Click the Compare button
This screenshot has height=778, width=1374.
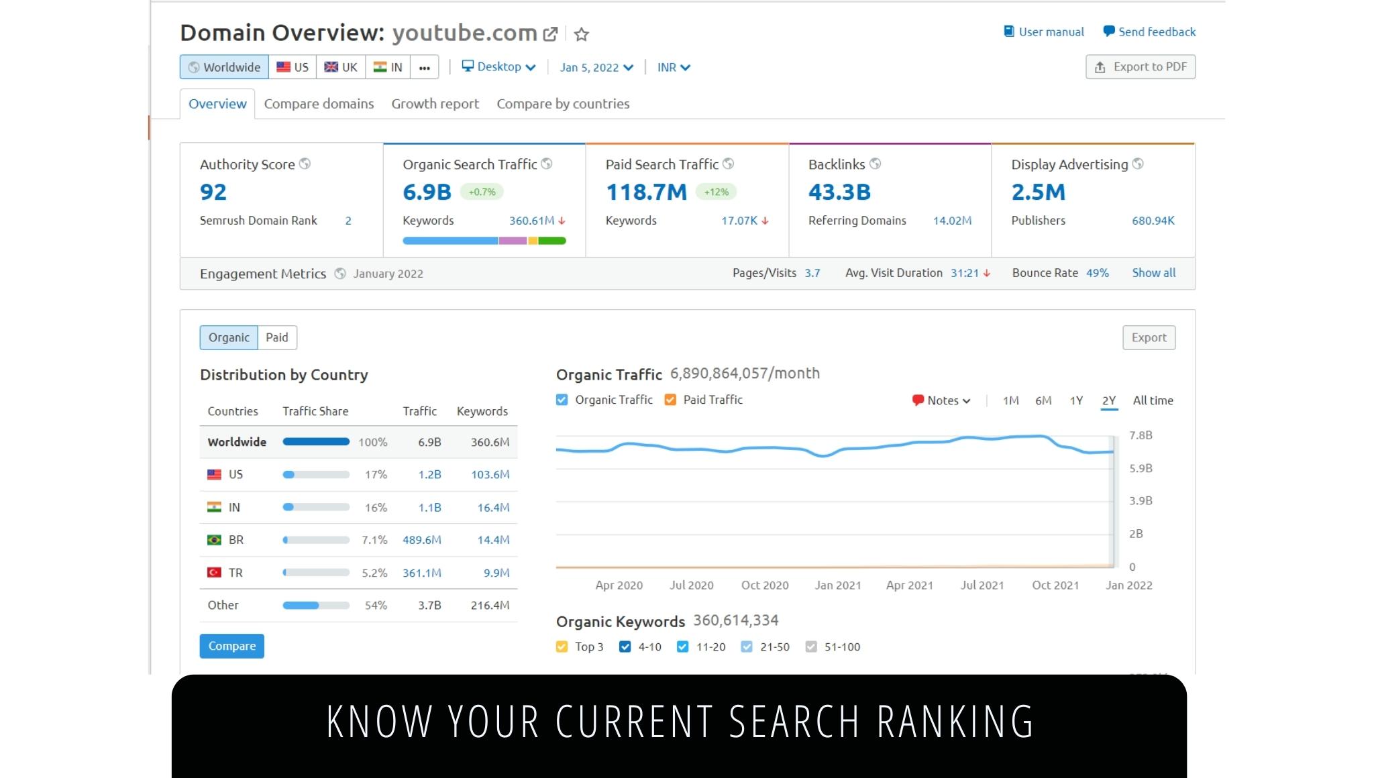click(x=232, y=646)
